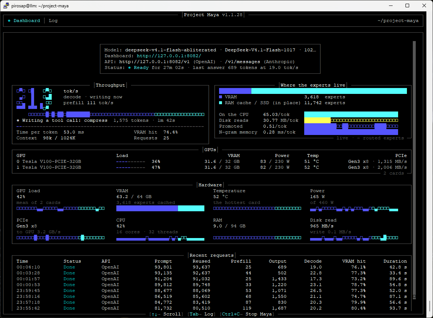433x318 pixels.
Task: Click the 93,801 prompt value
Action: click(x=163, y=267)
